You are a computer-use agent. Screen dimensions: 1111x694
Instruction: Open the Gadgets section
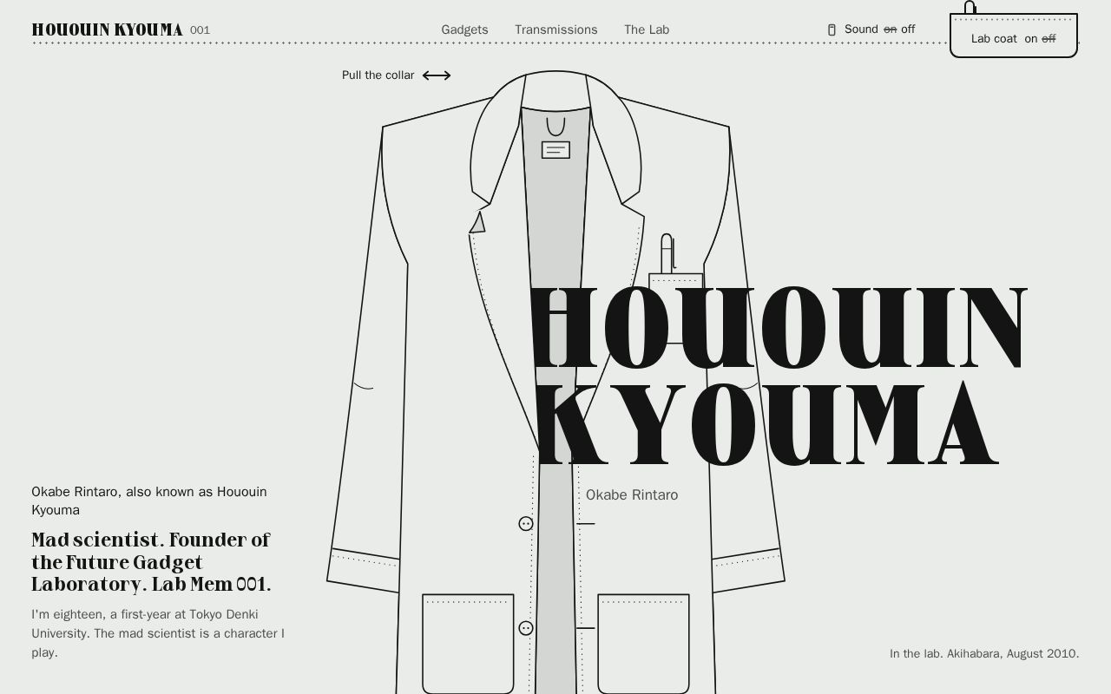pyautogui.click(x=464, y=29)
